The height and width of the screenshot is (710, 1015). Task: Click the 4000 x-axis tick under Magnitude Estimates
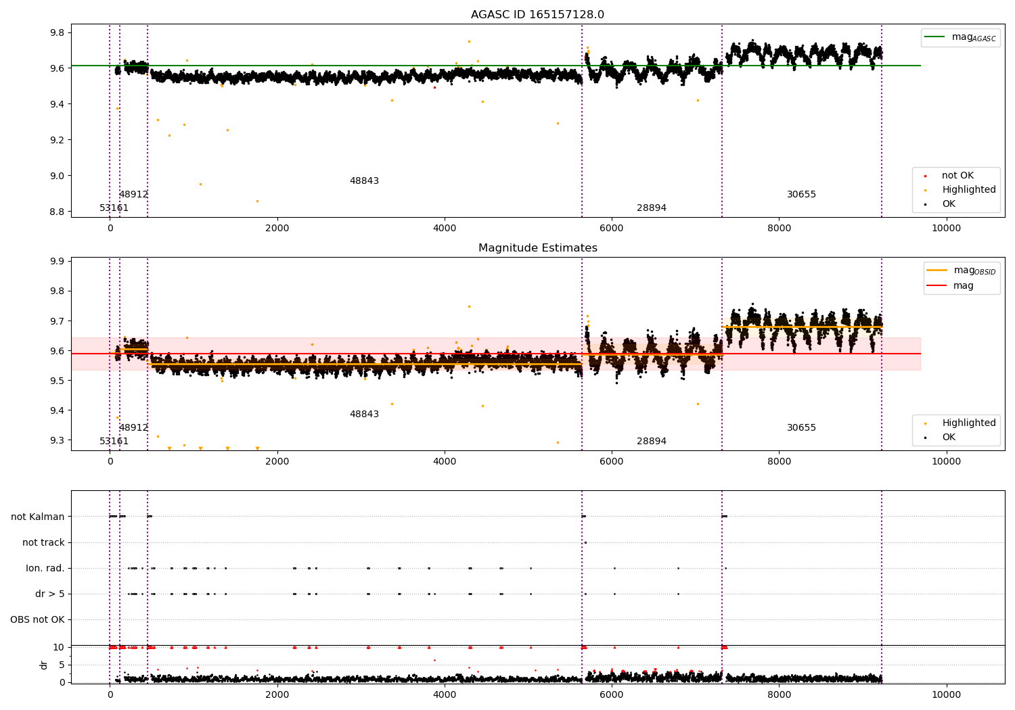[x=445, y=462]
